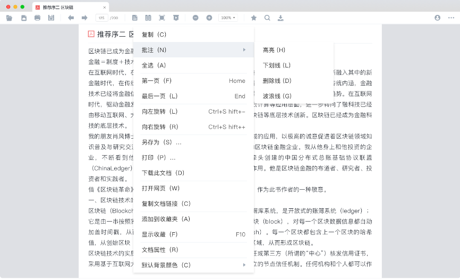Click the /200 total pages label
460x279 pixels.
114,18
